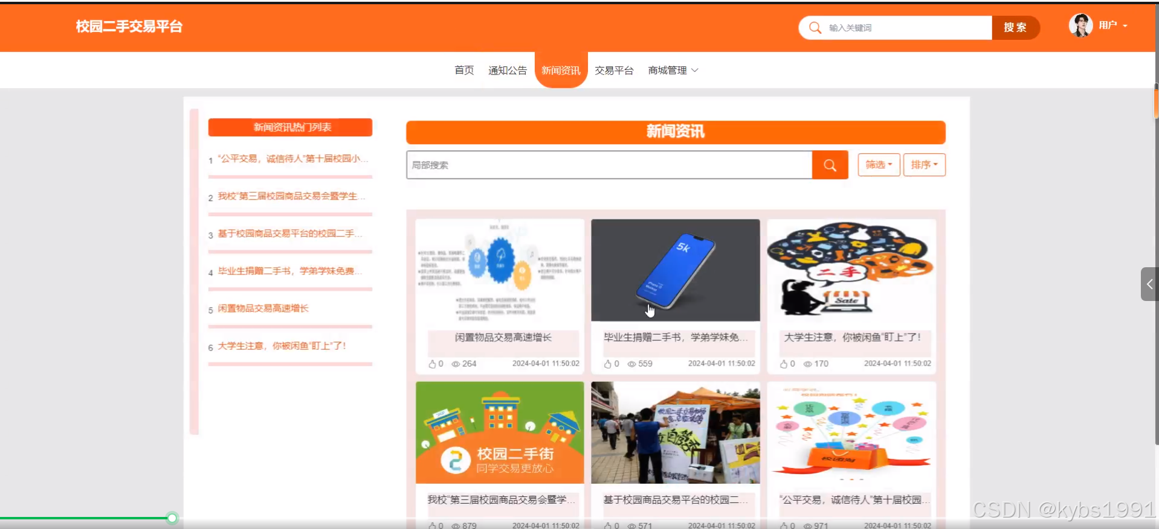Image resolution: width=1159 pixels, height=529 pixels.
Task: Click like icon on 毕业生捐赠二手书 card
Action: 608,364
